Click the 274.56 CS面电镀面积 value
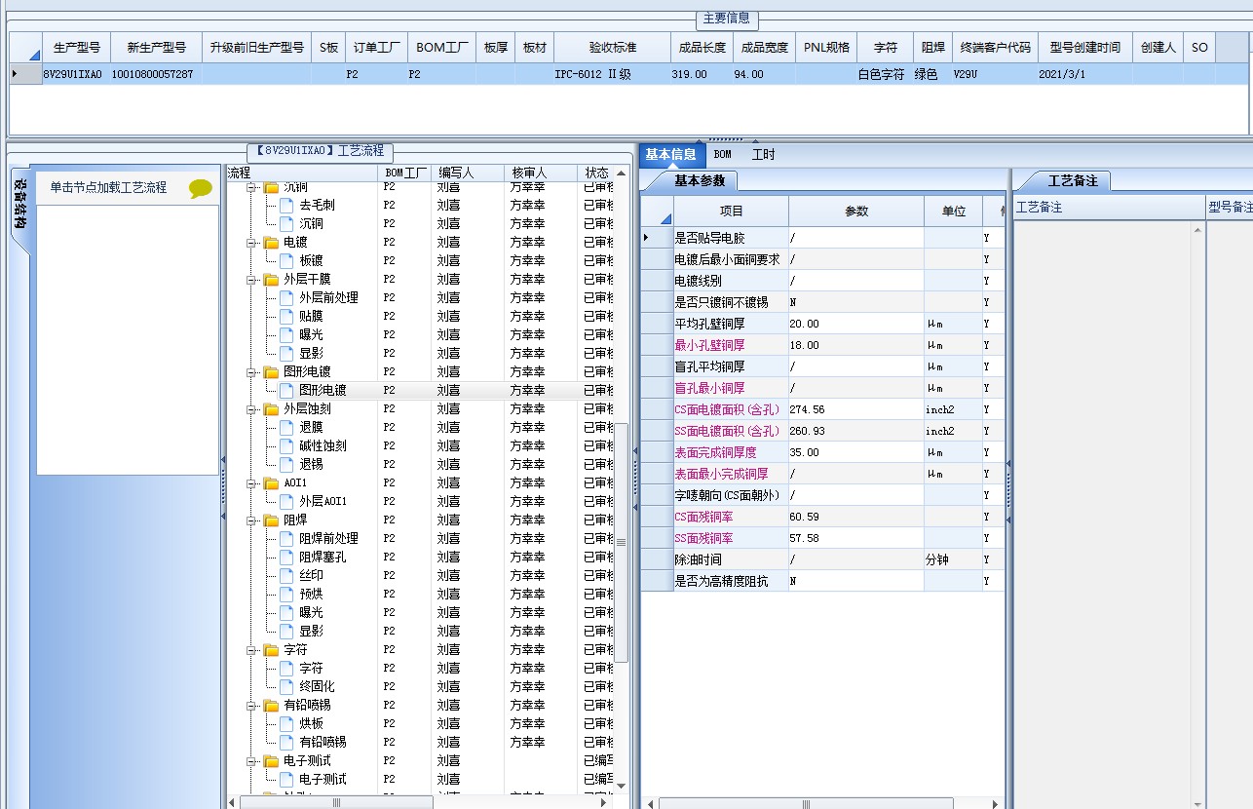 (856, 409)
